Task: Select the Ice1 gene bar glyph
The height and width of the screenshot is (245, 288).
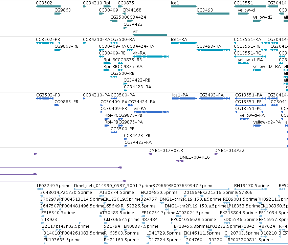Action: [x=184, y=6]
